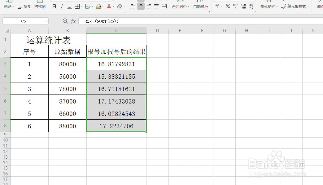Click the Name Box showing C3
This screenshot has height=185, width=323.
pos(24,21)
